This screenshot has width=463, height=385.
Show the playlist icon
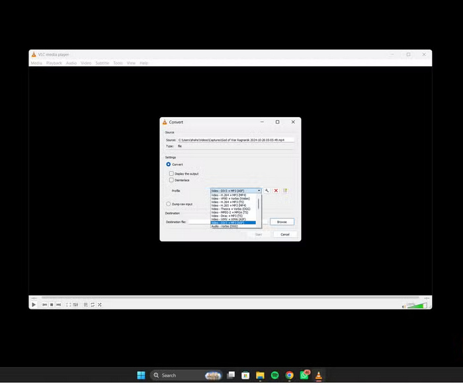[85, 305]
